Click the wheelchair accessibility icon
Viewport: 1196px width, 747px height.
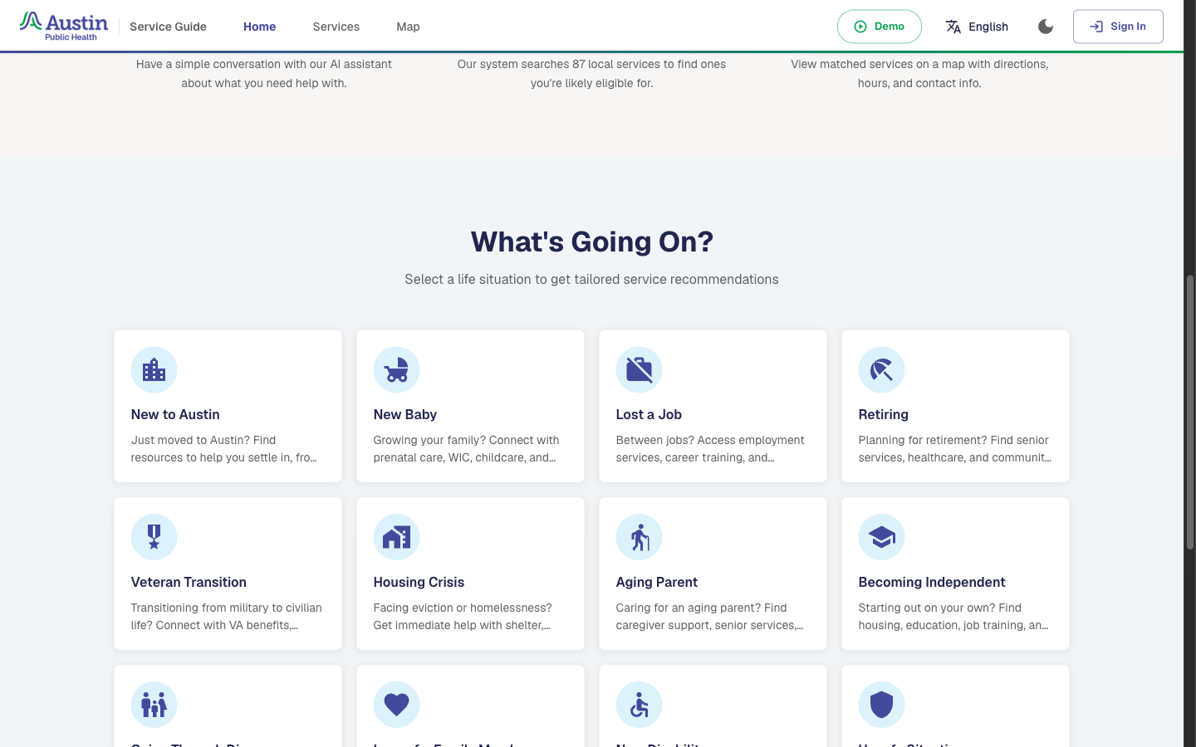pos(639,705)
